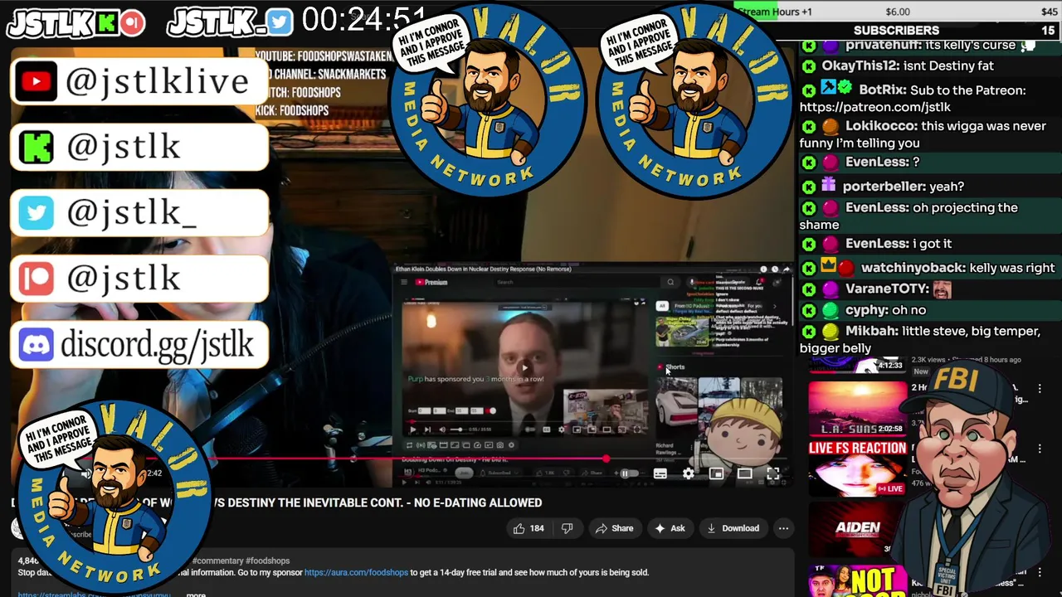
Task: Click the Ask button under the video
Action: click(670, 528)
